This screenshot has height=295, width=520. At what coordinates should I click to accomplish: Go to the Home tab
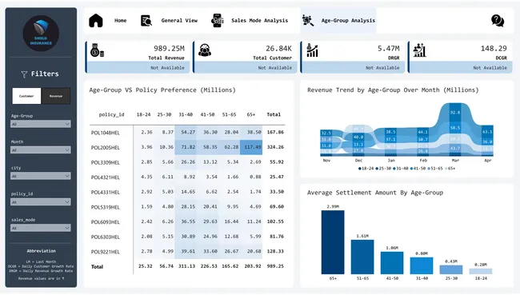point(120,21)
